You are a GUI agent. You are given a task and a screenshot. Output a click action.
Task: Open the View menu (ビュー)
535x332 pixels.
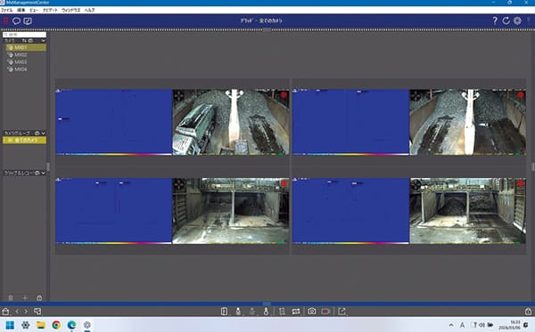[x=34, y=10]
